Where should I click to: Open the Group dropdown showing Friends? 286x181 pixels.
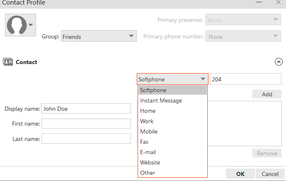[x=99, y=36]
